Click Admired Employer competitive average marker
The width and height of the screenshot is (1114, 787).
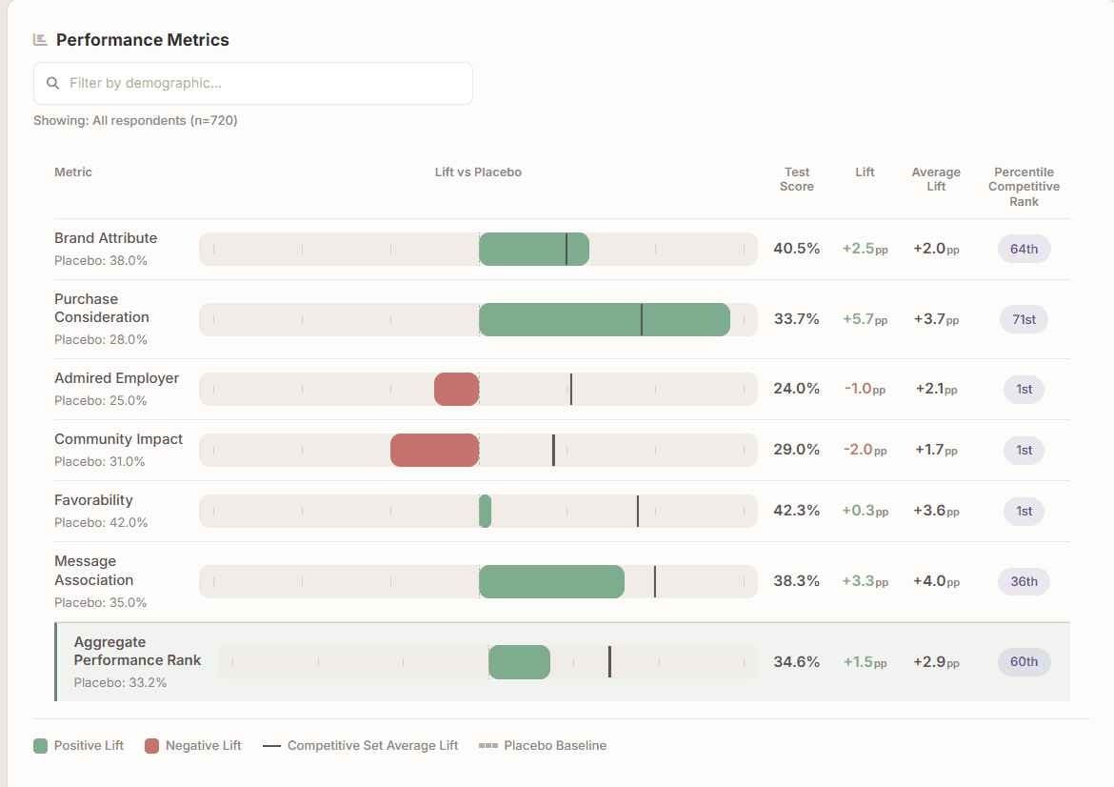[571, 389]
